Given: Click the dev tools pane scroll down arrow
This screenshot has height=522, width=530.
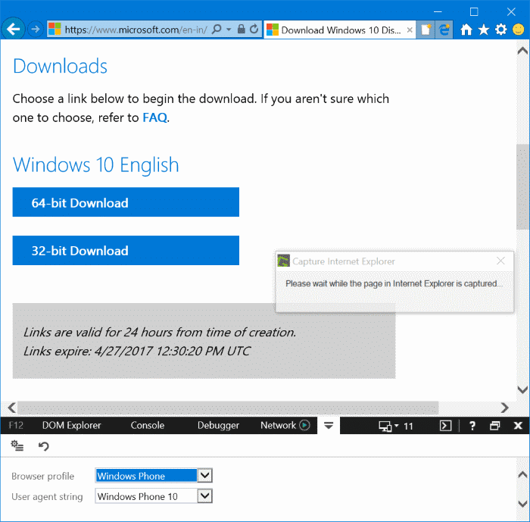Looking at the screenshot, I should [x=522, y=504].
